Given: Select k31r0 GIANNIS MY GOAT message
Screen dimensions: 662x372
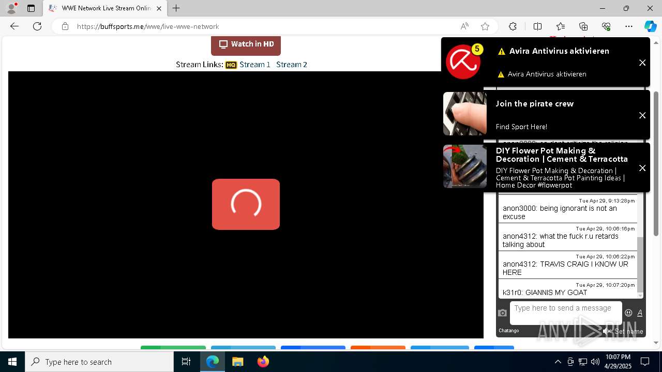Looking at the screenshot, I should point(568,289).
